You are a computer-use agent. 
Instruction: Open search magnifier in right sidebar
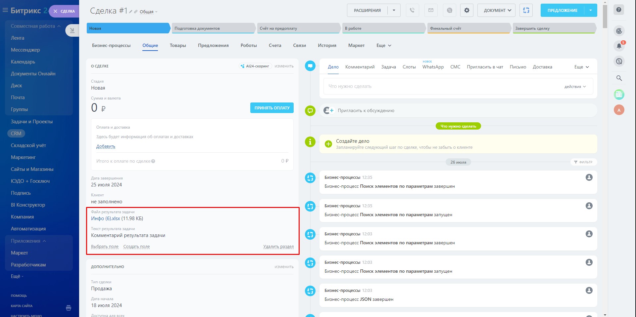[619, 78]
